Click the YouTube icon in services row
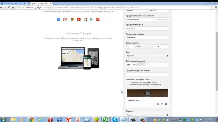The width and height of the screenshot is (218, 122). tap(79, 19)
